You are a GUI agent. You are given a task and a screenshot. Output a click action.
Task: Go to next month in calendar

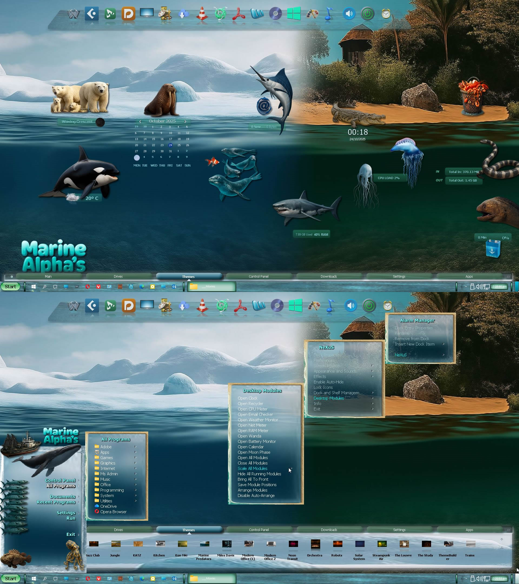(x=185, y=121)
